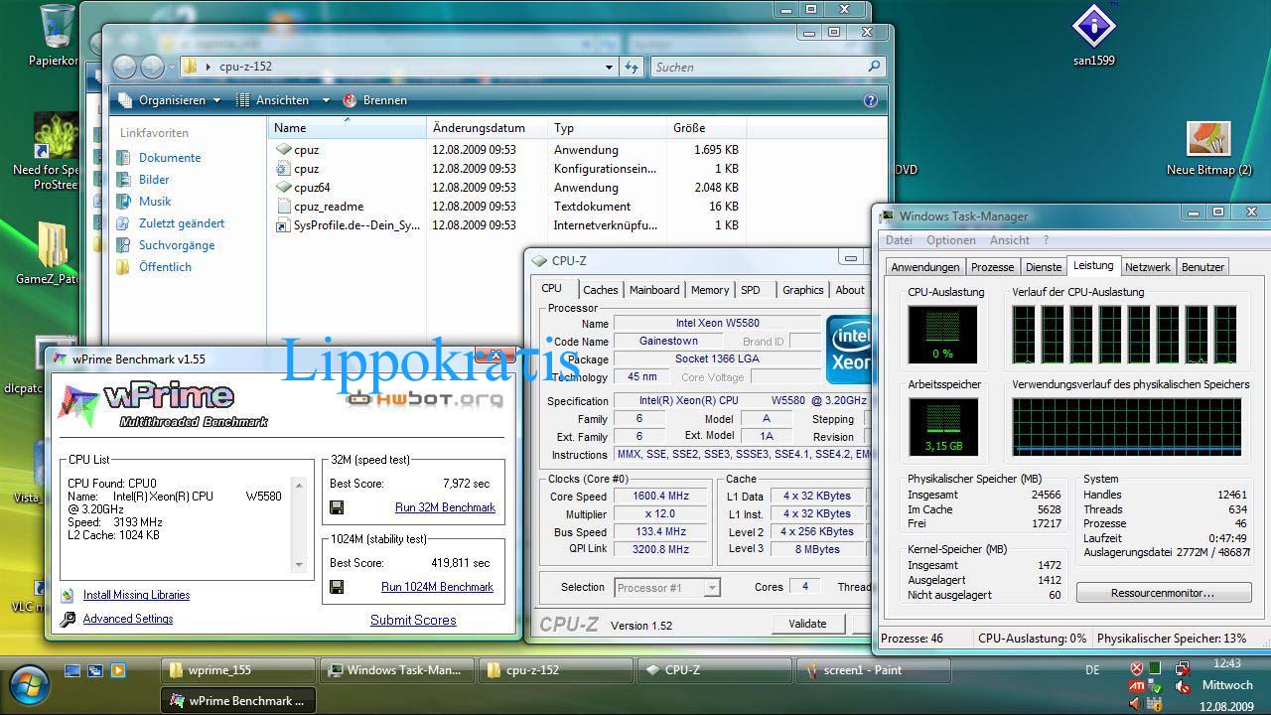Screen dimensions: 1271x715
Task: Switch to the Mainboard tab in CPU-Z
Action: tap(654, 290)
